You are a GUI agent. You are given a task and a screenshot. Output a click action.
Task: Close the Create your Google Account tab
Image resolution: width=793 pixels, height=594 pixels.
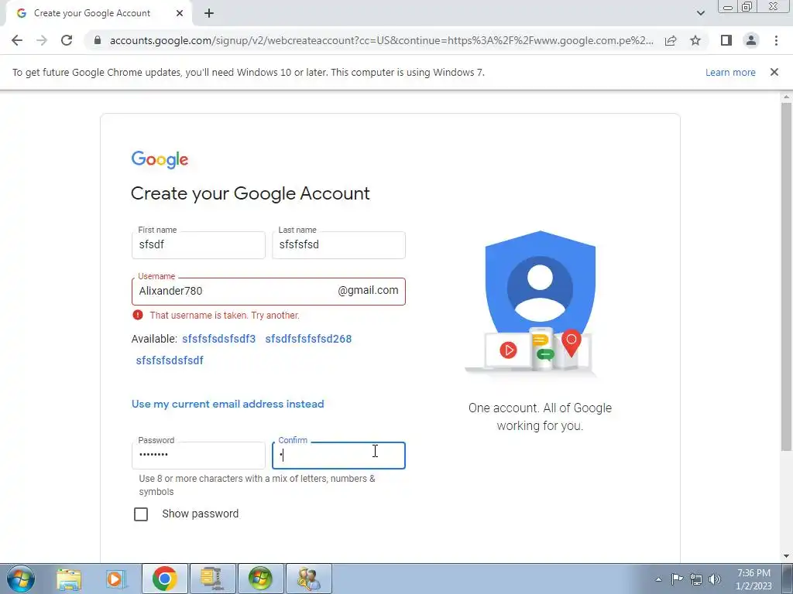(x=180, y=13)
